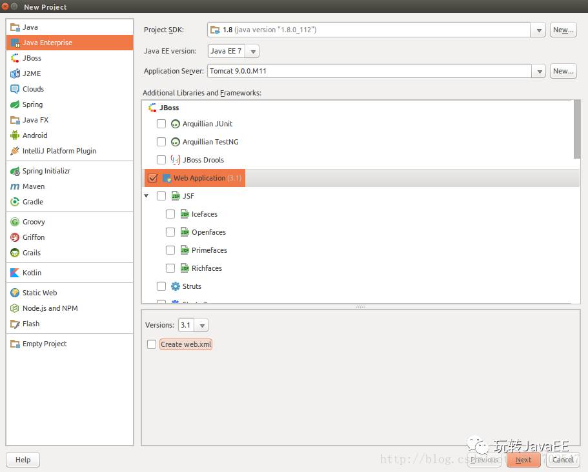588x472 pixels.
Task: Open the Java EE version dropdown
Action: pos(253,51)
